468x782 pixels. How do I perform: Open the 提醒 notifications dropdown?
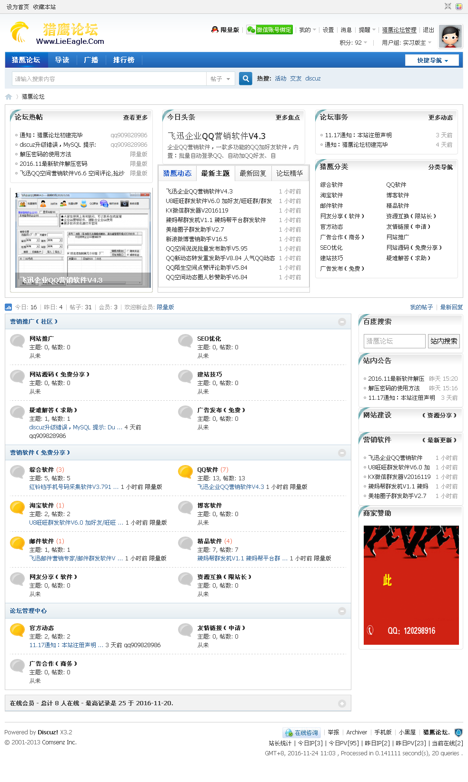367,30
